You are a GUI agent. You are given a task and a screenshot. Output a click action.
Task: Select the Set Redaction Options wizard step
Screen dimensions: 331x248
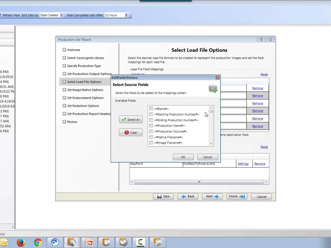coord(83,106)
